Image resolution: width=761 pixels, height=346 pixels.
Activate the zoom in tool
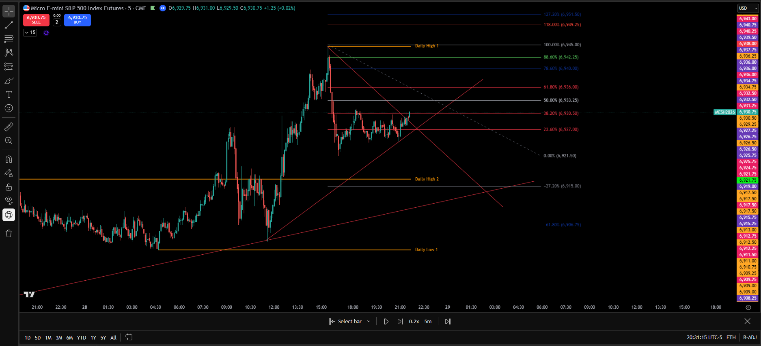[9, 141]
